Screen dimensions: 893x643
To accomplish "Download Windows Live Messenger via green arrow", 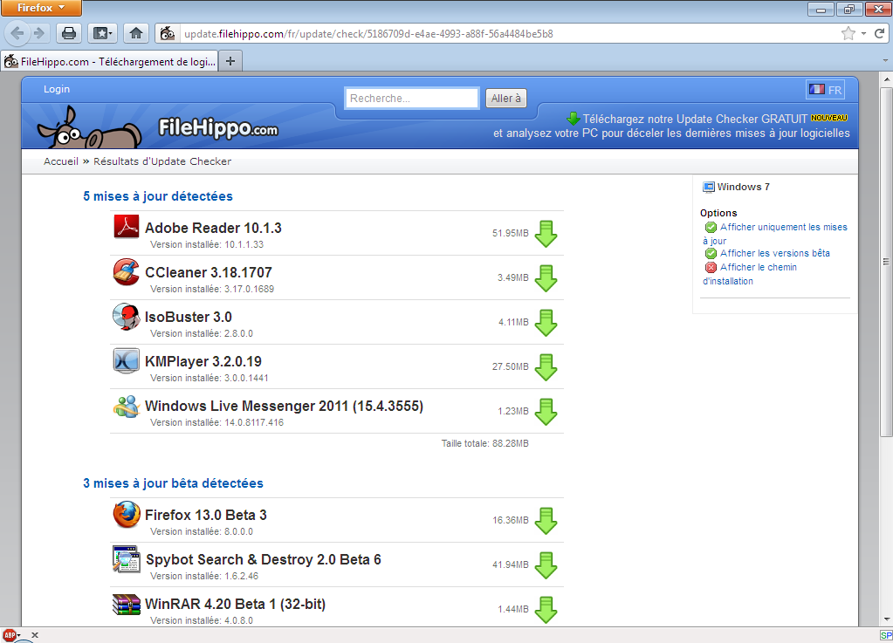I will click(546, 412).
